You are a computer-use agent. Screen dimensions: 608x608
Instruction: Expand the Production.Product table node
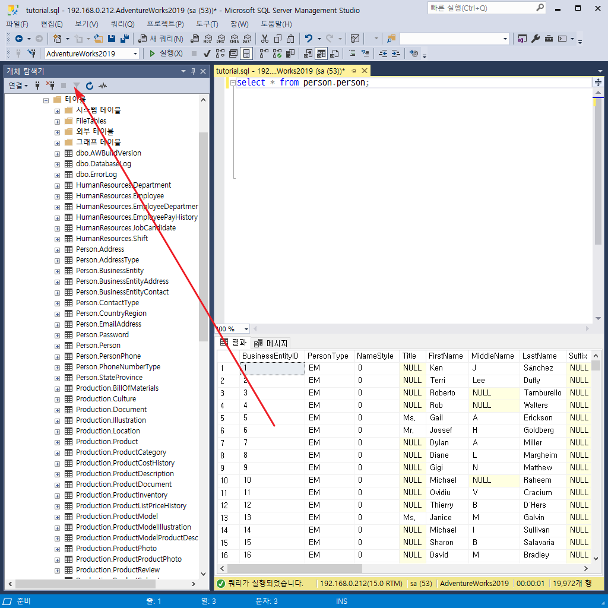(57, 442)
